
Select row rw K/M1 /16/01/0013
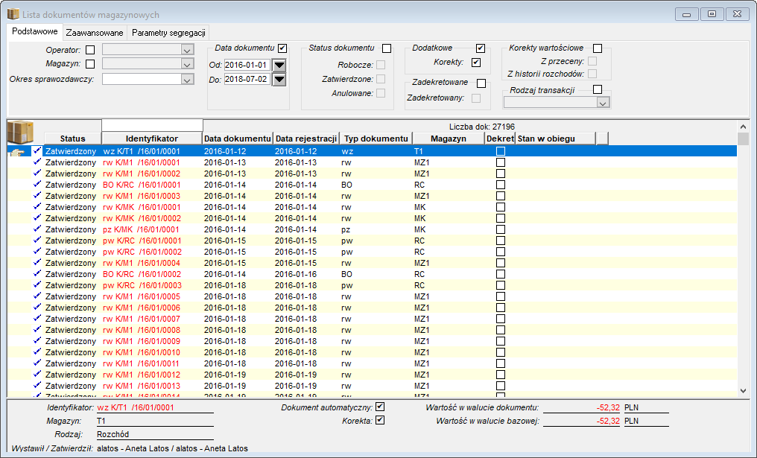pos(372,386)
